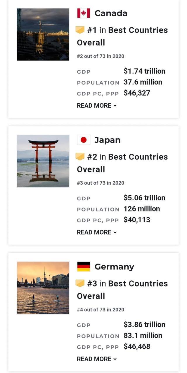Click the Japan flag icon
Viewport: 187px width, 373px height.
click(84, 140)
